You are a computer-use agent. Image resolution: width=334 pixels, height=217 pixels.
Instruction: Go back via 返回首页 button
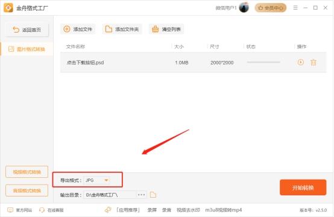pyautogui.click(x=27, y=30)
